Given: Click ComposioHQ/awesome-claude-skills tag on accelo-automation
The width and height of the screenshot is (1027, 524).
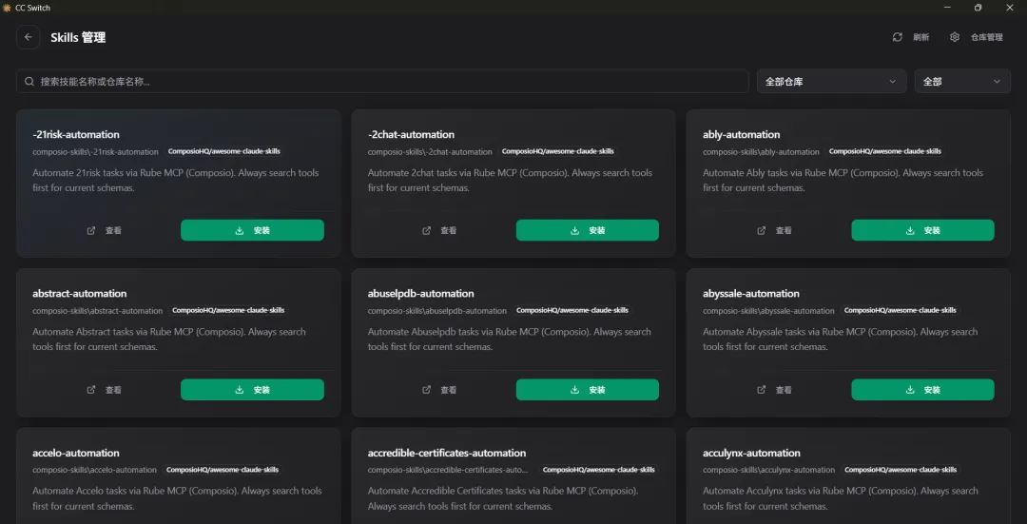Looking at the screenshot, I should [223, 470].
